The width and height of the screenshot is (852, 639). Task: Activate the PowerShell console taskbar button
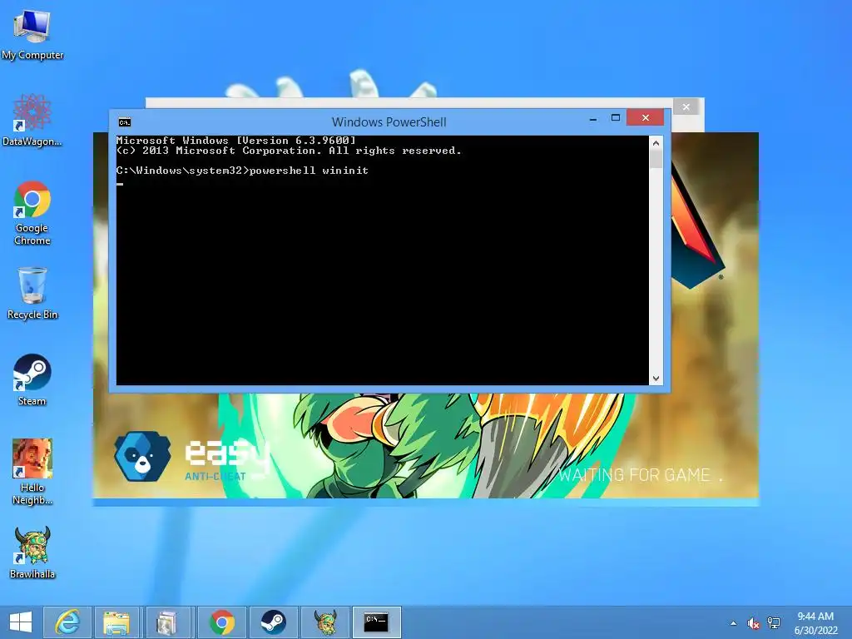click(x=376, y=622)
